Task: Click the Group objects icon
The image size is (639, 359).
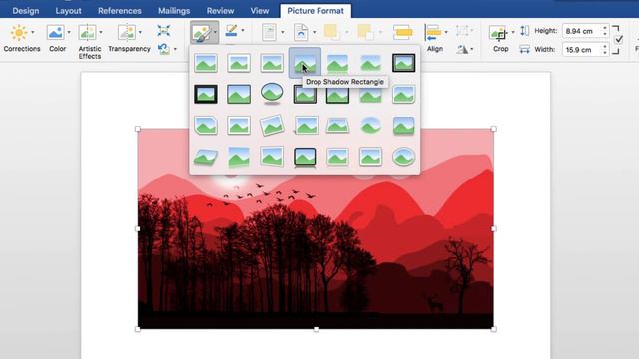Action: click(462, 31)
